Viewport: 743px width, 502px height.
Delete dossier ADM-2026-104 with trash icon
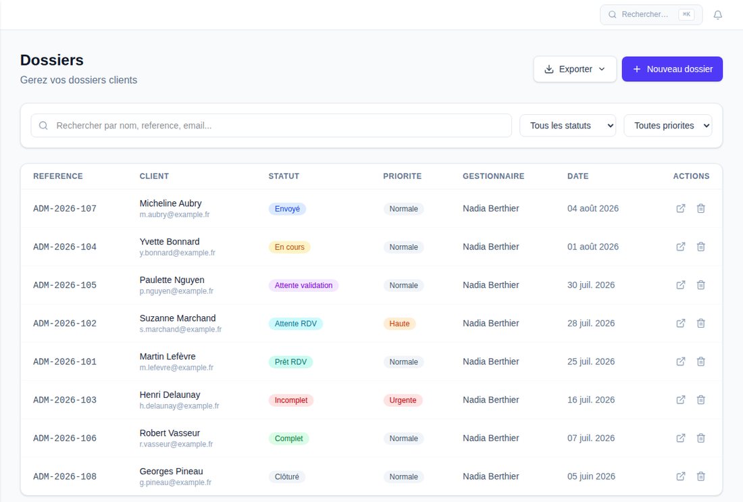pos(701,247)
